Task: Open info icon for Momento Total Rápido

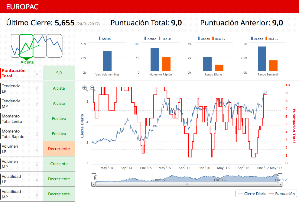Action: 37,134
